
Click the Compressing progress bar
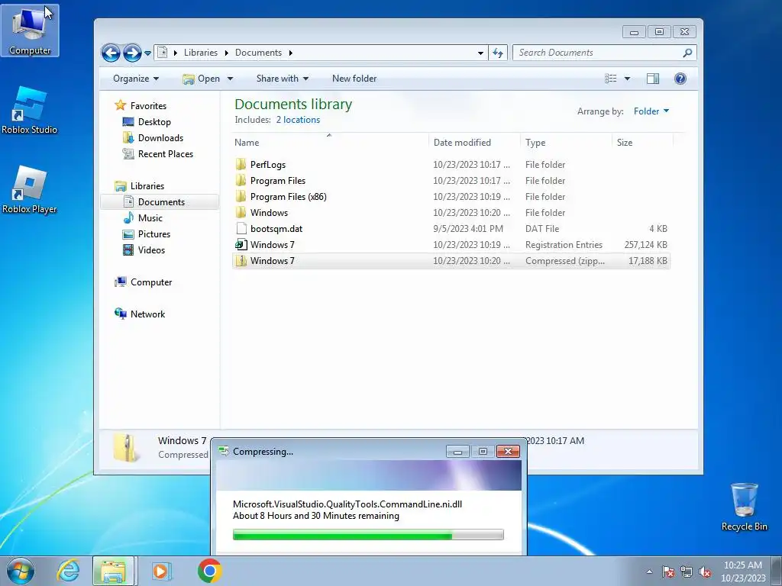(368, 535)
